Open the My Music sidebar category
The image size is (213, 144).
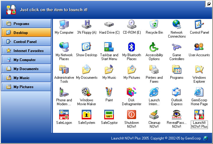26,78
